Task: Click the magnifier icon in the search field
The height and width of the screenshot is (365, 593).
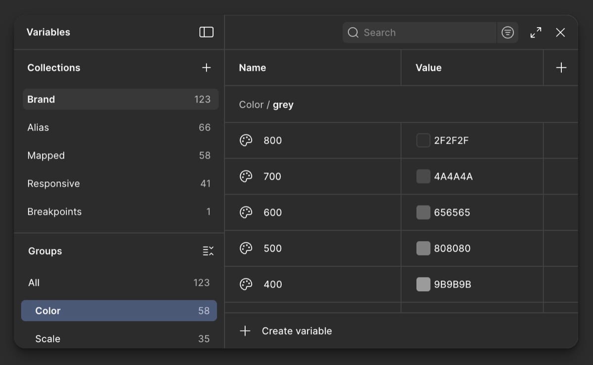Action: click(353, 33)
